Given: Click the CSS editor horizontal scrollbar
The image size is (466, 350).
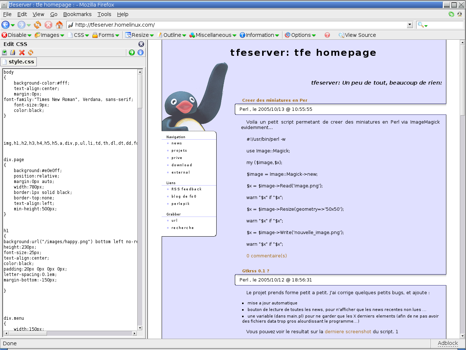Looking at the screenshot, I should point(70,333).
